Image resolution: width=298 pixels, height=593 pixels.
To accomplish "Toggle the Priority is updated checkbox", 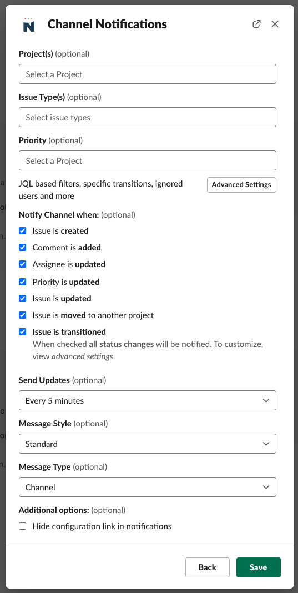I will coord(23,282).
